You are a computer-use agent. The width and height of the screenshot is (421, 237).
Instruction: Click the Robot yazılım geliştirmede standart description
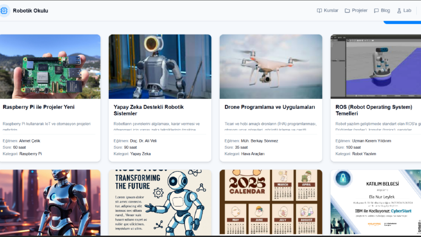tap(378, 126)
